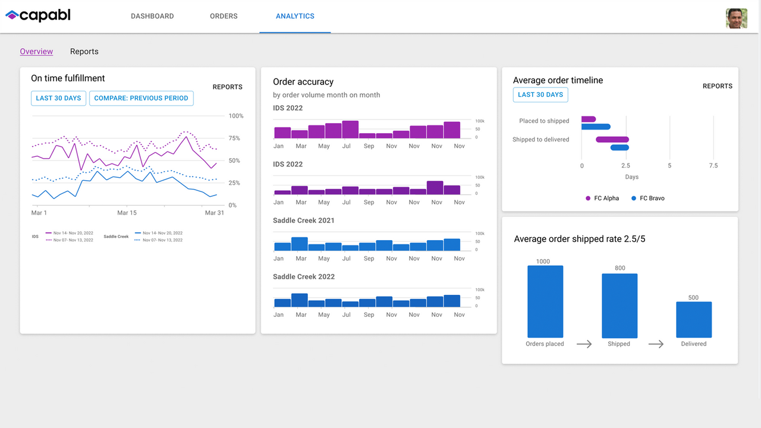Open the Reports sub-page
Viewport: 761px width, 428px height.
pos(84,51)
